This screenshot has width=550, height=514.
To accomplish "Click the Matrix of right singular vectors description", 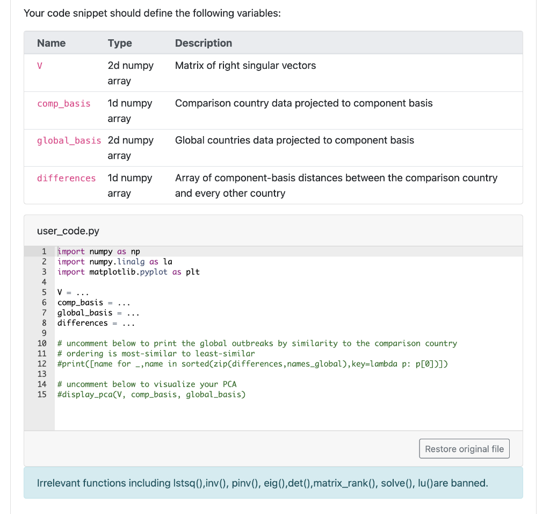I will [245, 66].
